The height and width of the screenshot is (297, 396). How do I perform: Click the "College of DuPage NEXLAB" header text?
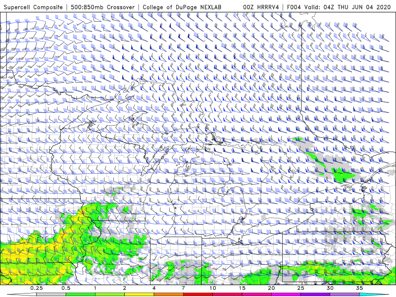pos(182,7)
